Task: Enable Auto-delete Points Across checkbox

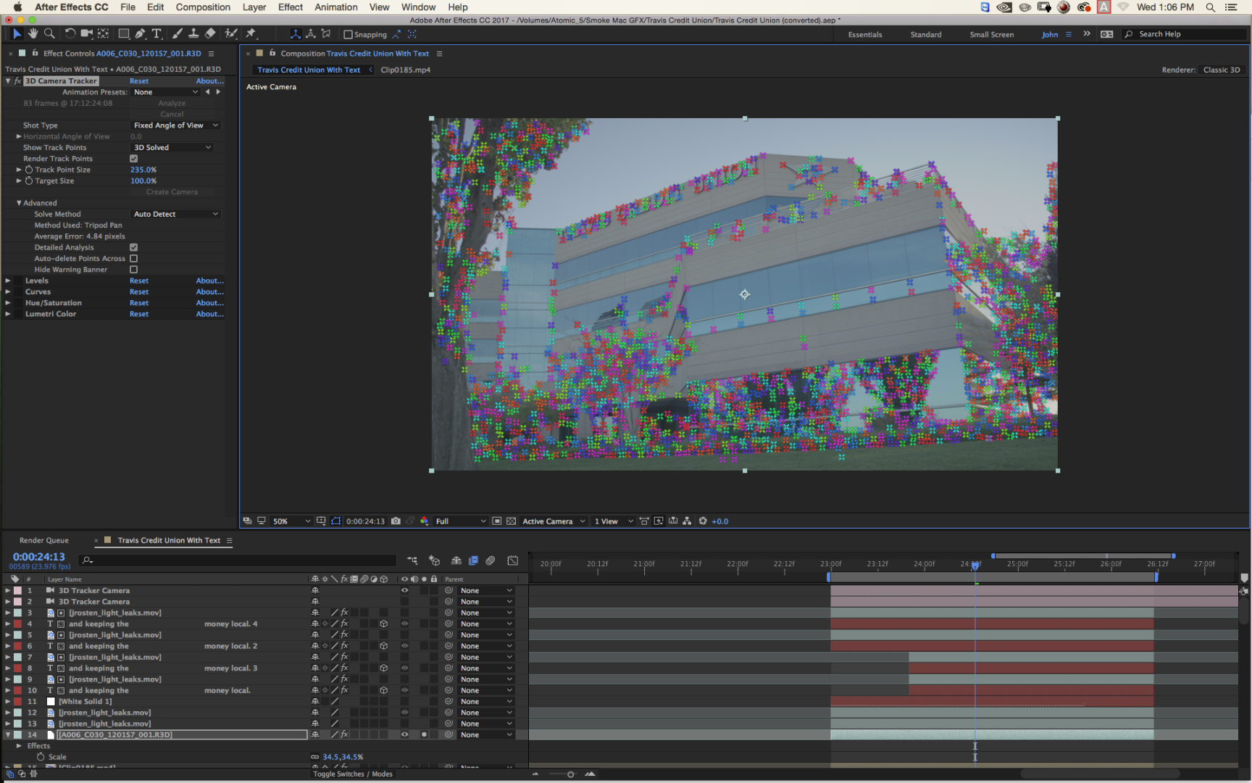Action: (133, 259)
